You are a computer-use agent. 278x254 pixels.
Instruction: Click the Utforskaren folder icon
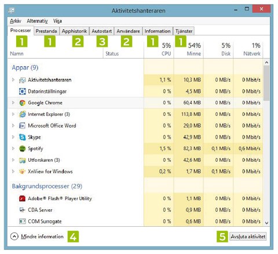(23, 160)
